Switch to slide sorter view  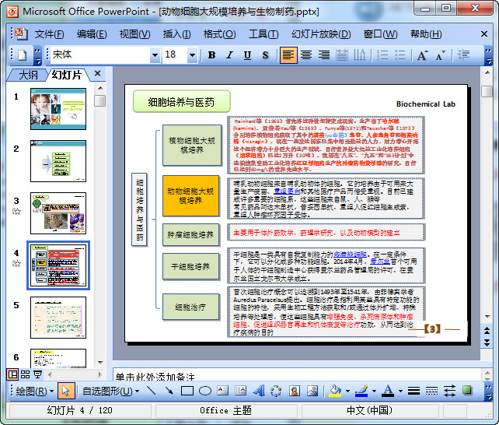pyautogui.click(x=25, y=374)
